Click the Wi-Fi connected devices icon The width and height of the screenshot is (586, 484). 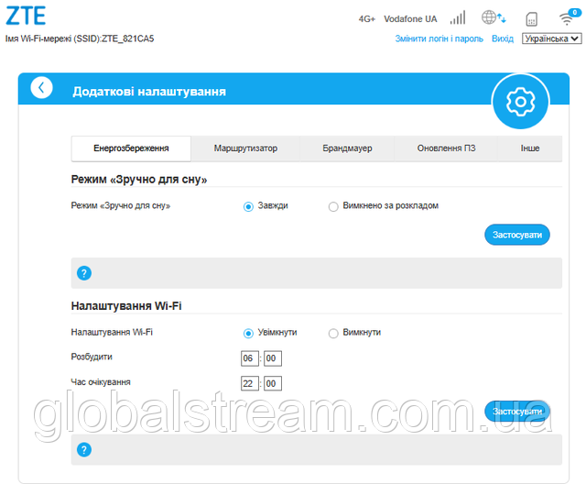(567, 18)
